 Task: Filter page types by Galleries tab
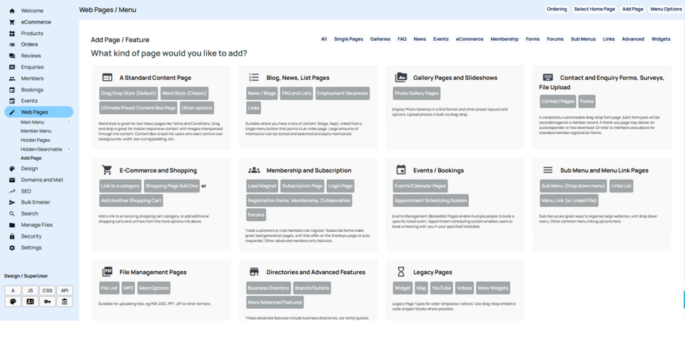(380, 39)
